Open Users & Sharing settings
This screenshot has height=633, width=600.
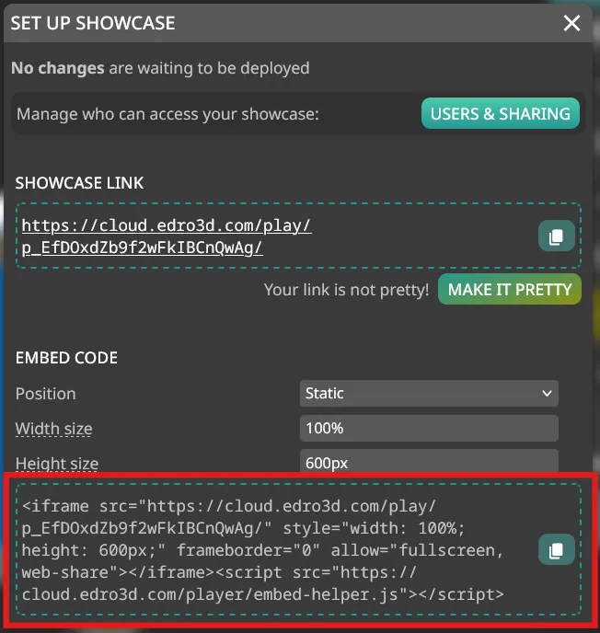(501, 113)
